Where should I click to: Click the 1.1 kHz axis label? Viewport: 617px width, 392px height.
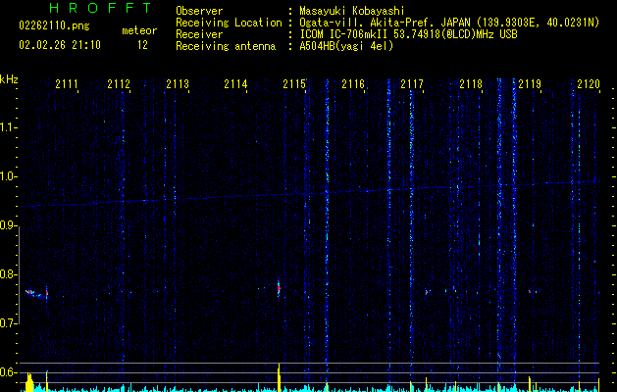(x=7, y=127)
